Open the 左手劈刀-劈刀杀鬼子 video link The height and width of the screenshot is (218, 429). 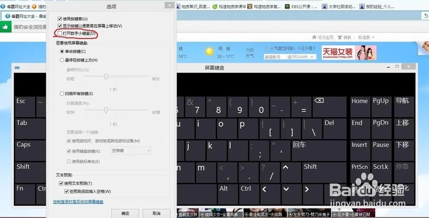(x=309, y=215)
